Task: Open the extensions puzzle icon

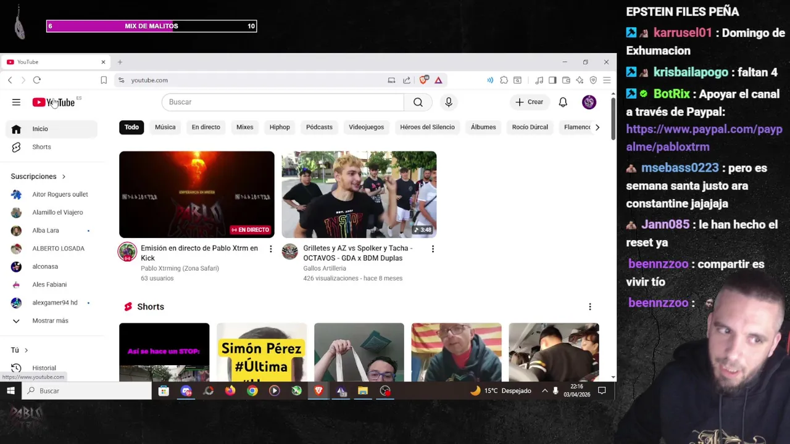Action: click(504, 80)
